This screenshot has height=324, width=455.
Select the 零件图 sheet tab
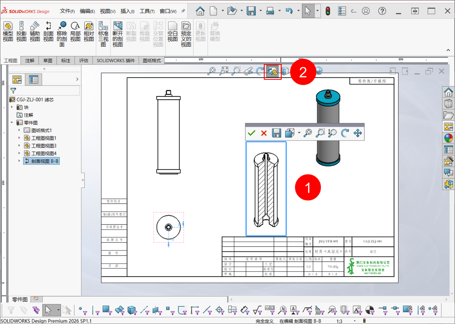[x=20, y=299]
